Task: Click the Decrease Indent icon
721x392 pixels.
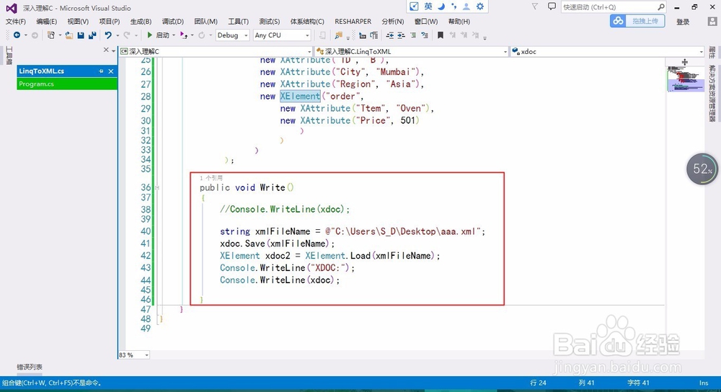Action: pyautogui.click(x=390, y=35)
